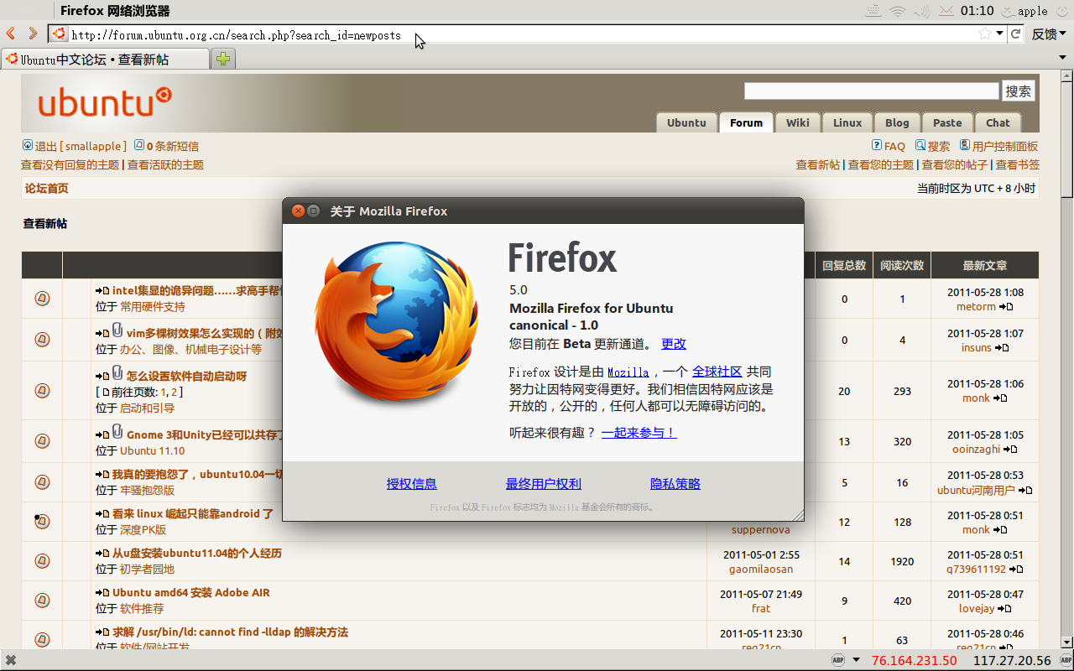Click the Adblock Plus icon after 117.27.20.56
Screen dimensions: 1074x671
pyautogui.click(x=1064, y=660)
